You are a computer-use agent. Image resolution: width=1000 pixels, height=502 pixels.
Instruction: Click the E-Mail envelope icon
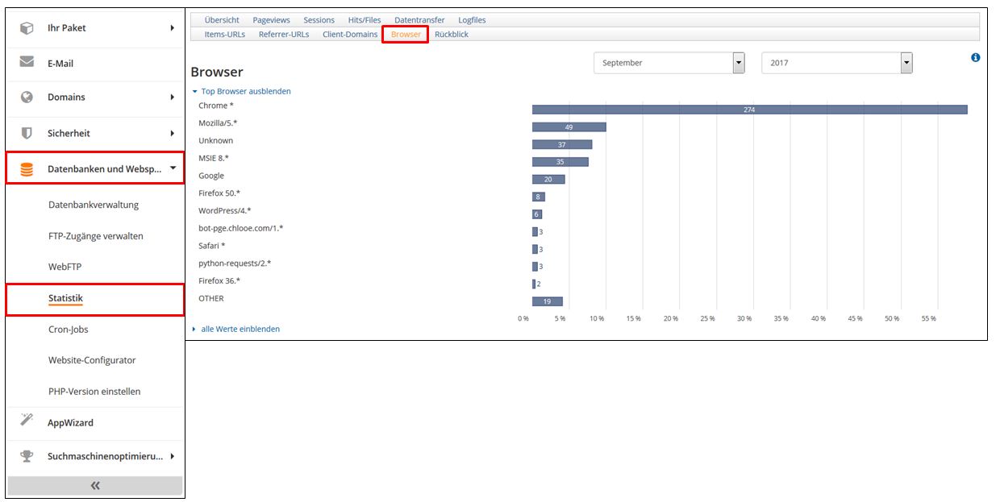(x=27, y=63)
